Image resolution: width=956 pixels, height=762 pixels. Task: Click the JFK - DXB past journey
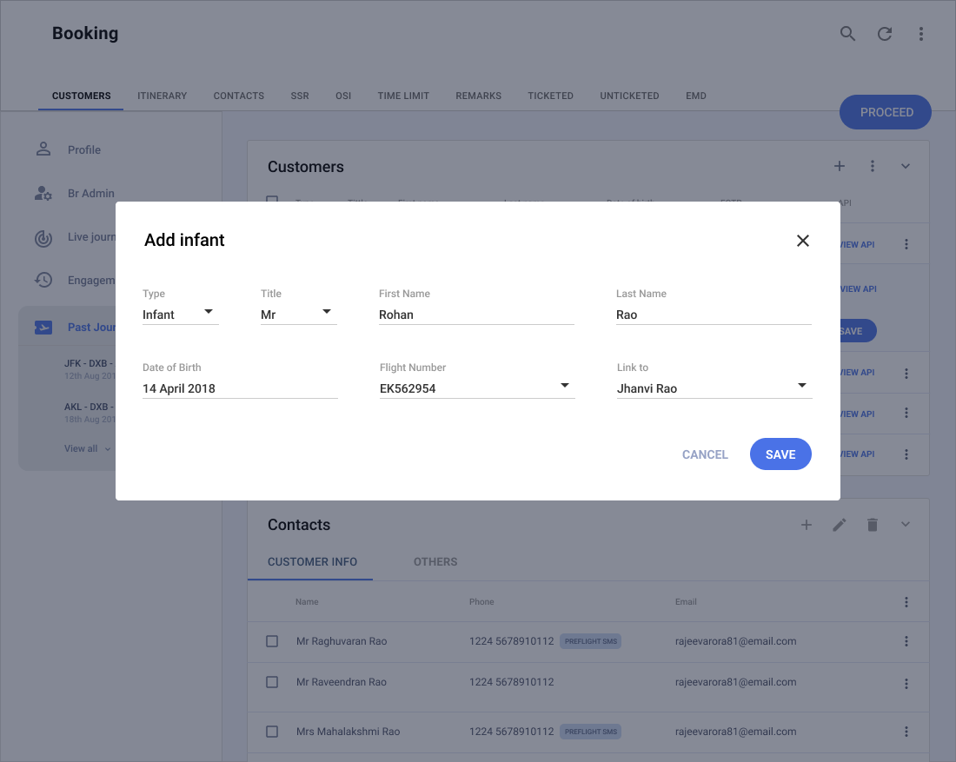click(x=90, y=368)
